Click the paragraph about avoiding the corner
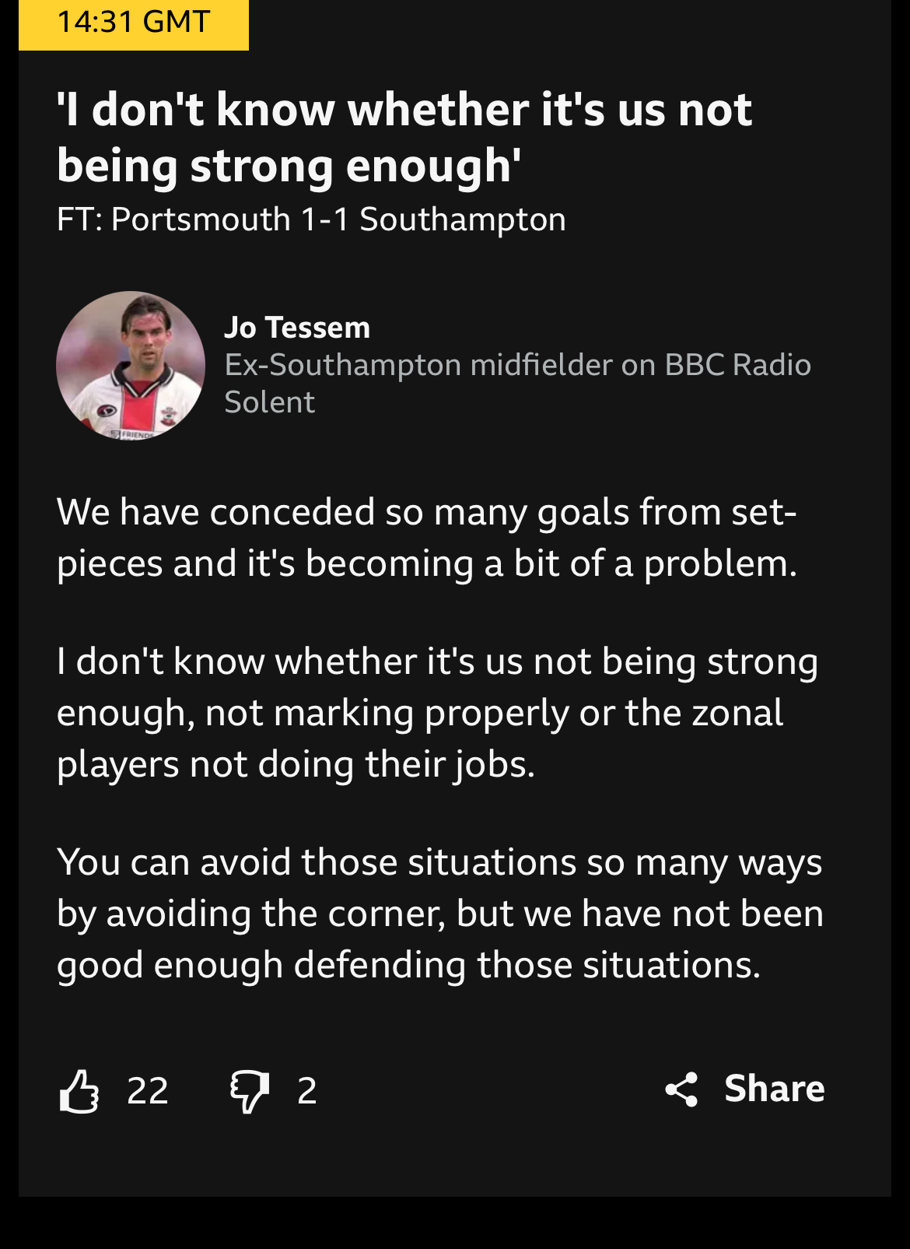910x1249 pixels. tap(439, 914)
